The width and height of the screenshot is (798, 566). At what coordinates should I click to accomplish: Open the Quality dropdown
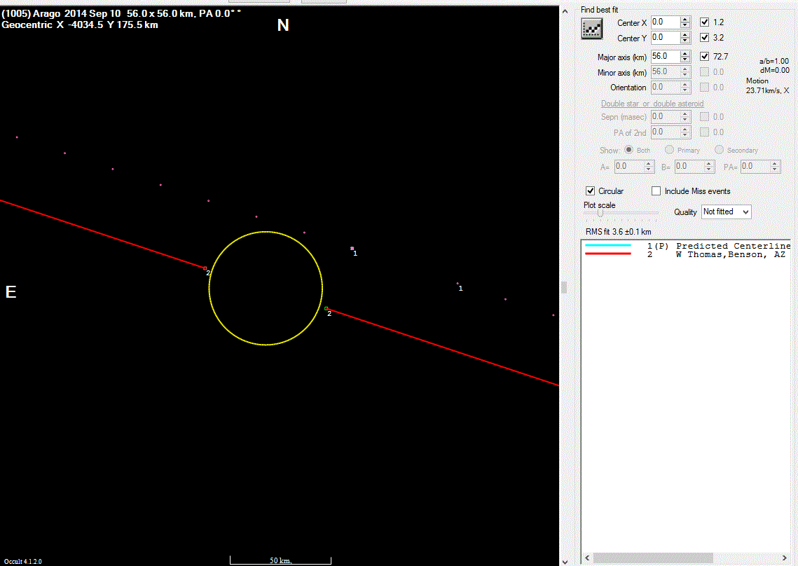(726, 212)
